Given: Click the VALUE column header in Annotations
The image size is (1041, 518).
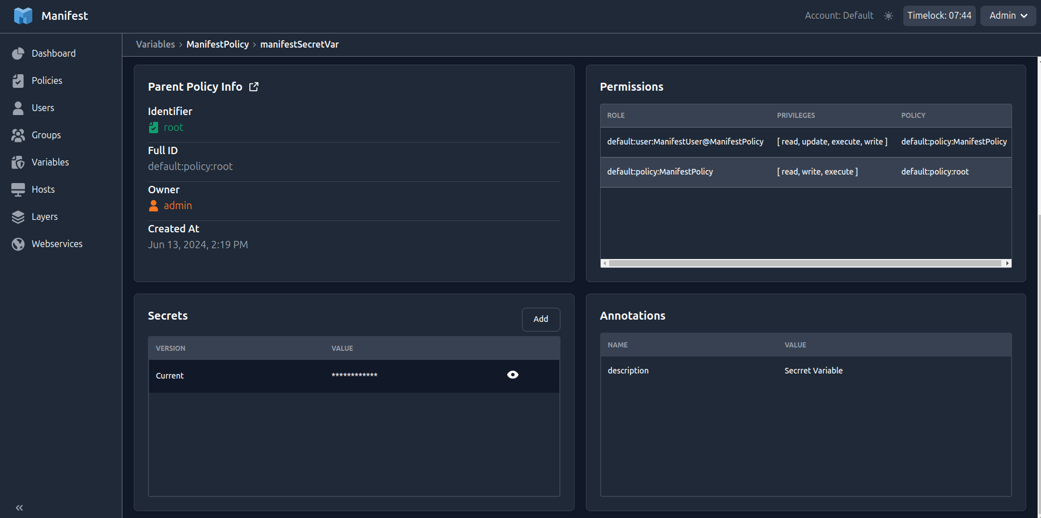Looking at the screenshot, I should [795, 345].
